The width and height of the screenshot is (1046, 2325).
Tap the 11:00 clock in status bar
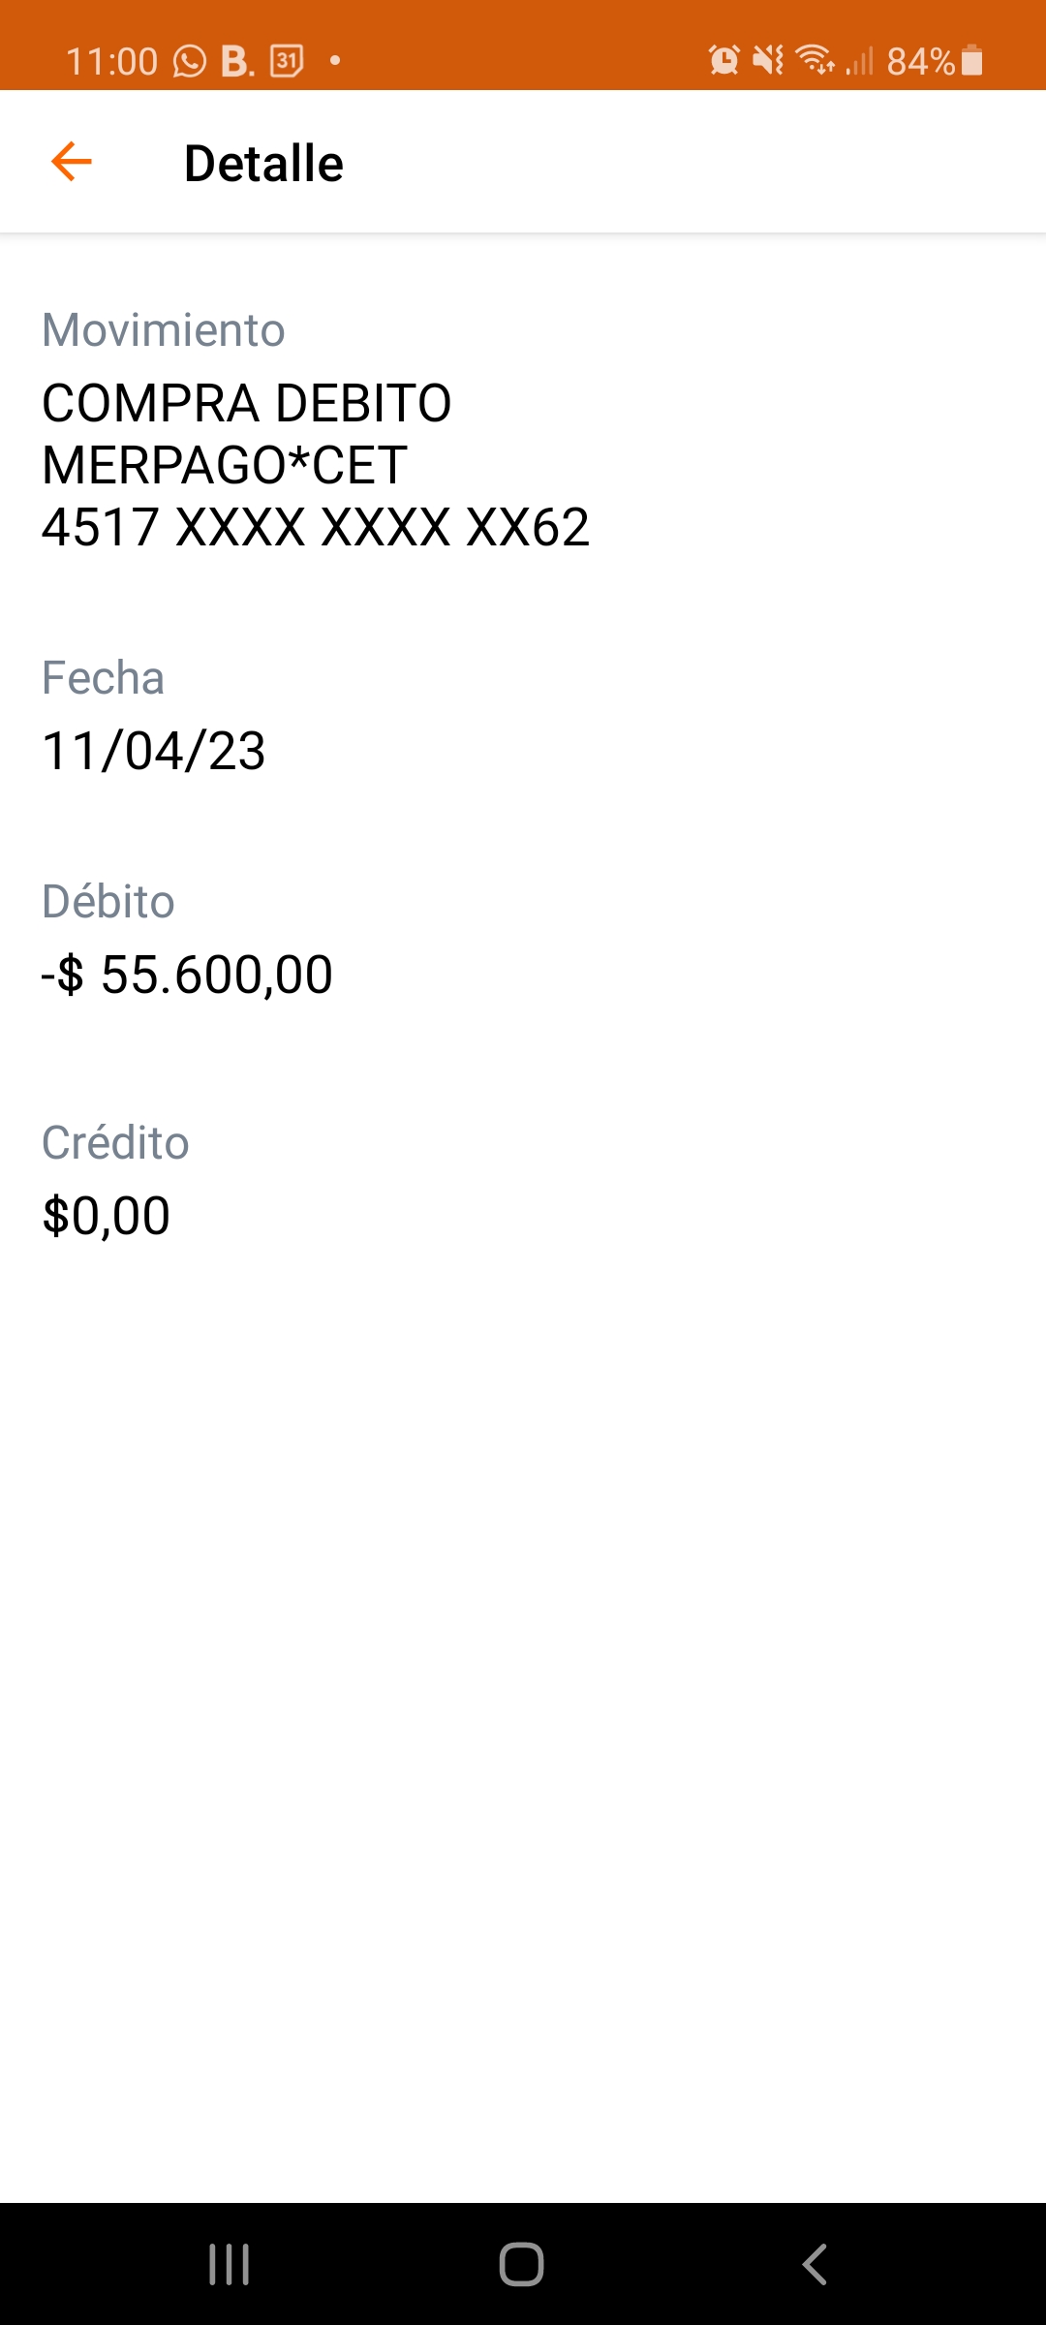111,61
